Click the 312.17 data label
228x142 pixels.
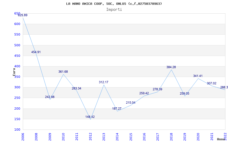coord(103,82)
